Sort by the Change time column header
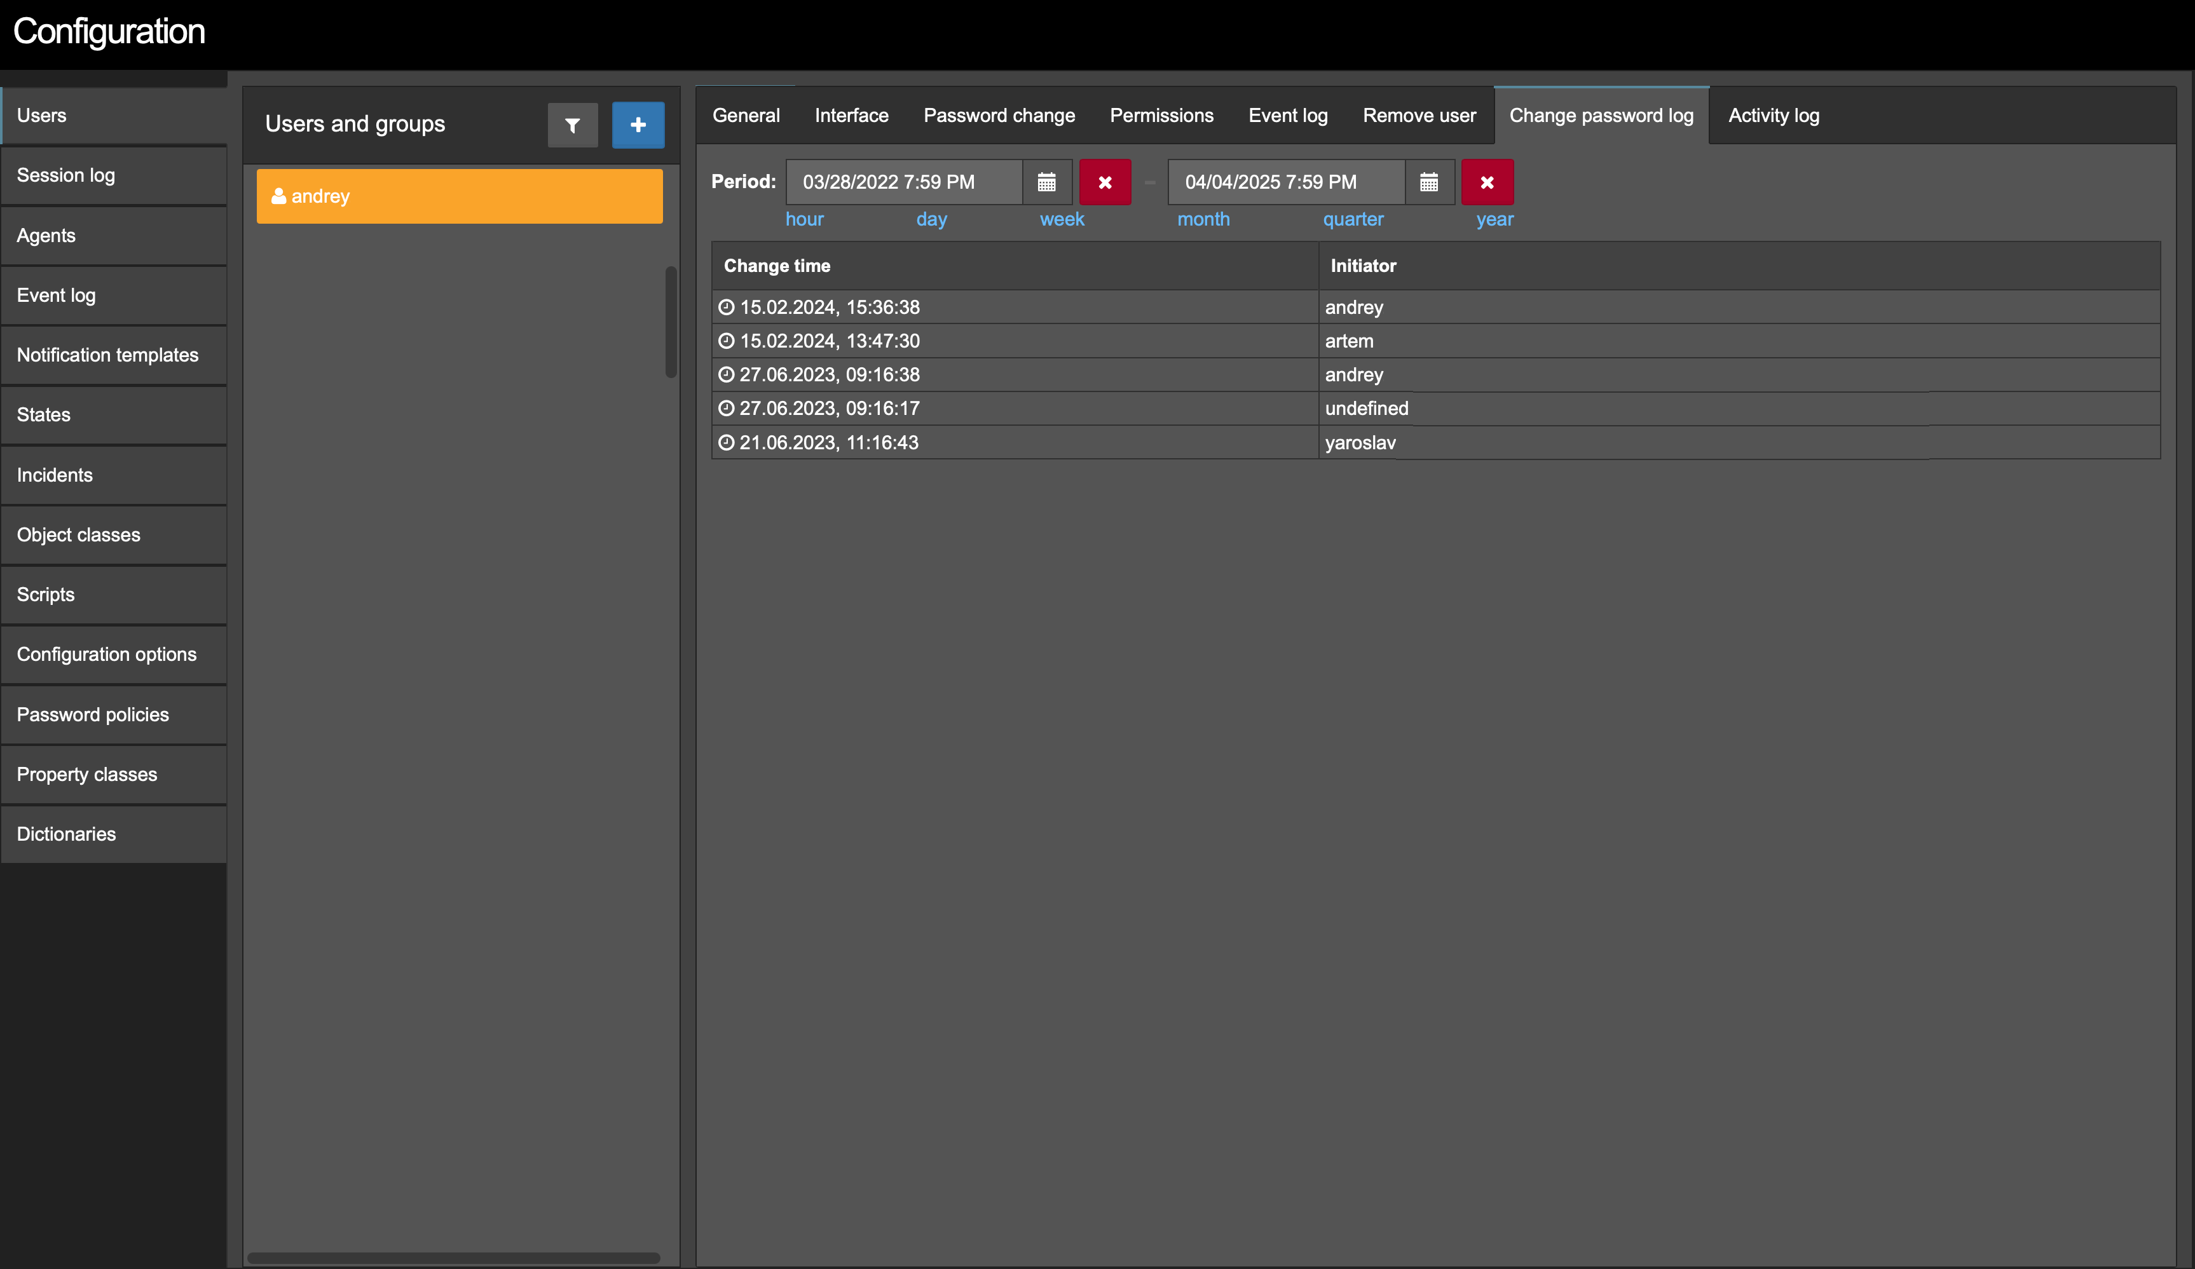This screenshot has height=1269, width=2195. pyautogui.click(x=1015, y=266)
